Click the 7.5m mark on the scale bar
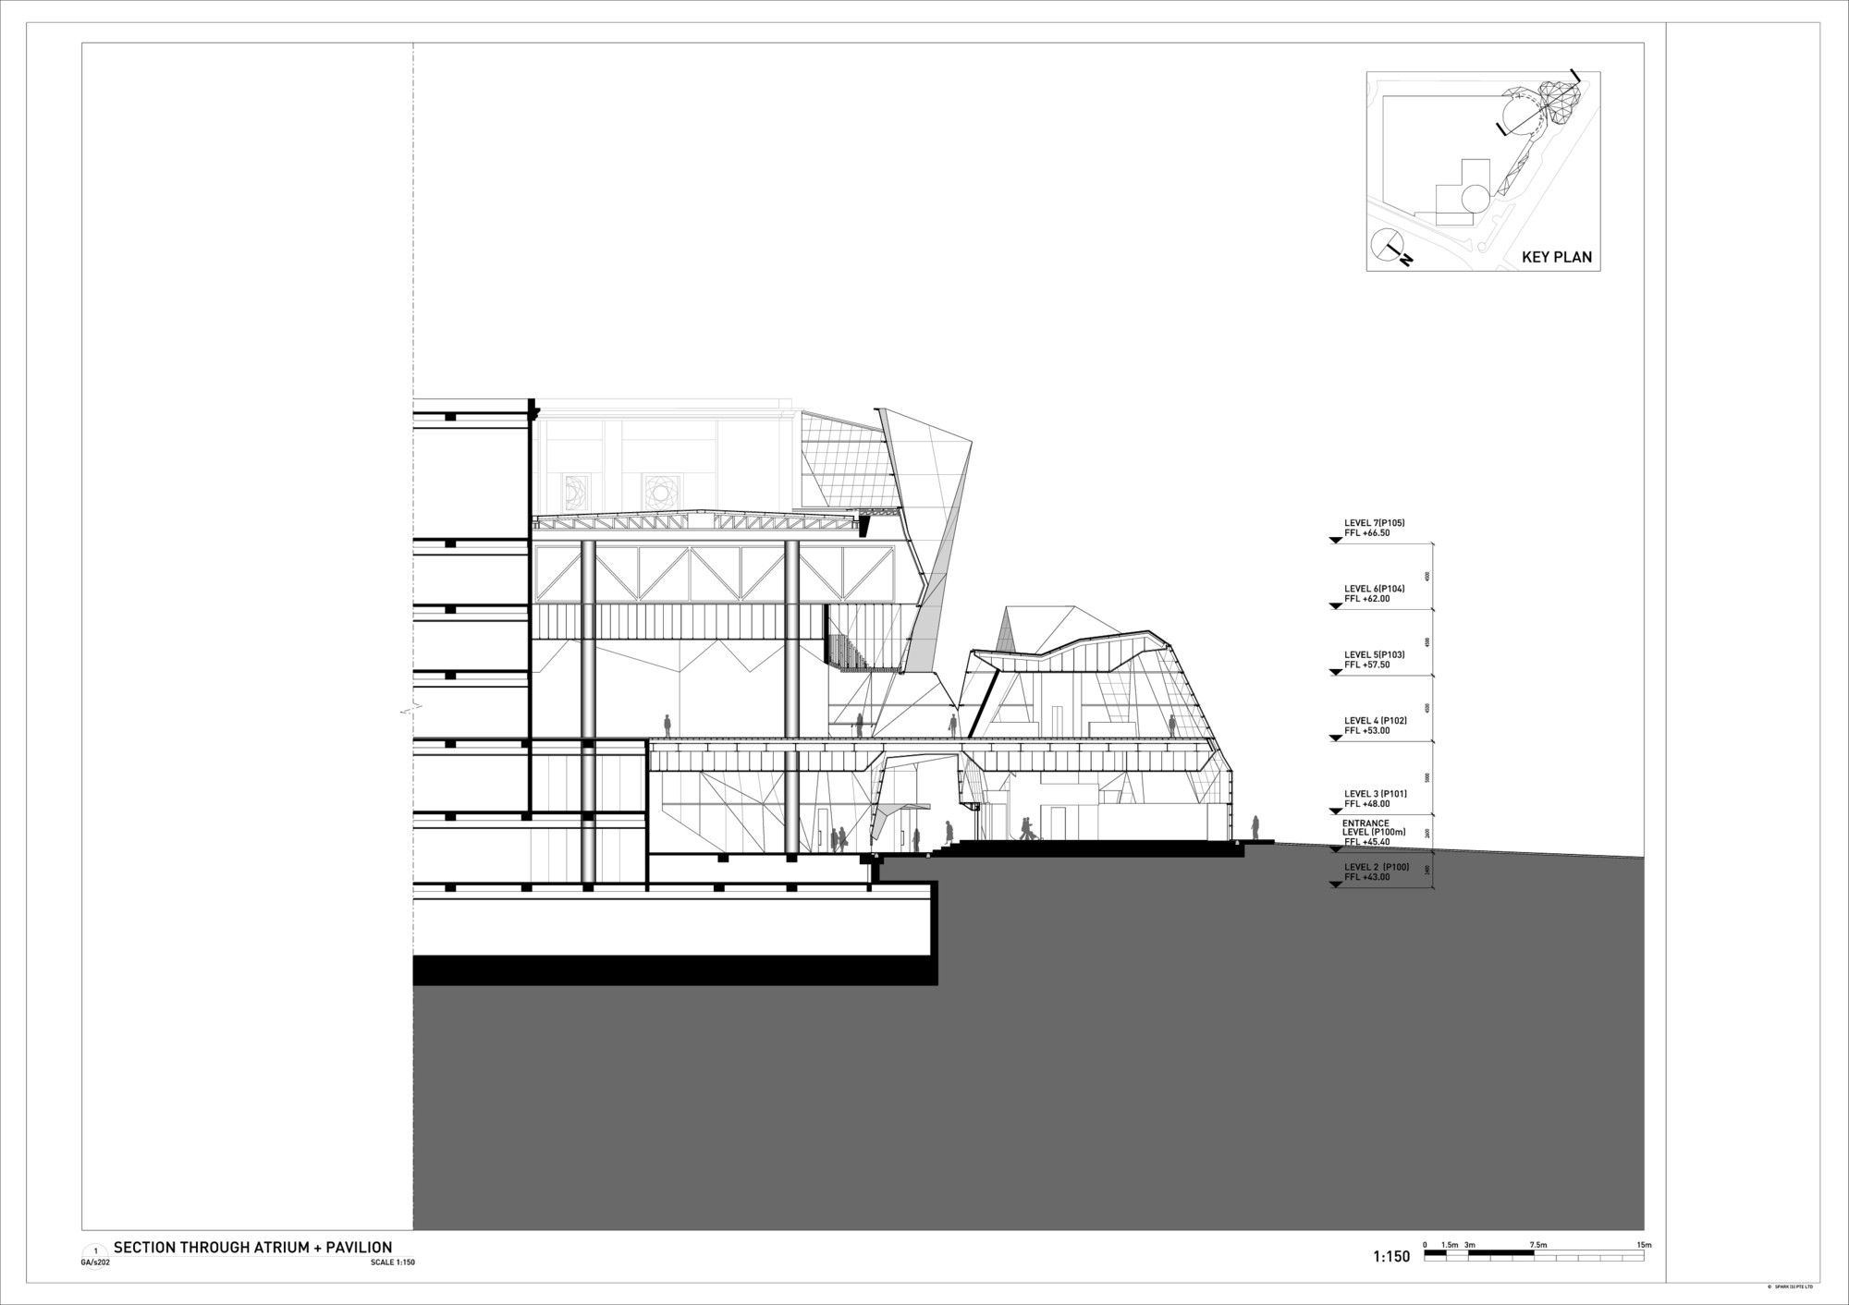The width and height of the screenshot is (1849, 1305). coord(1537,1245)
